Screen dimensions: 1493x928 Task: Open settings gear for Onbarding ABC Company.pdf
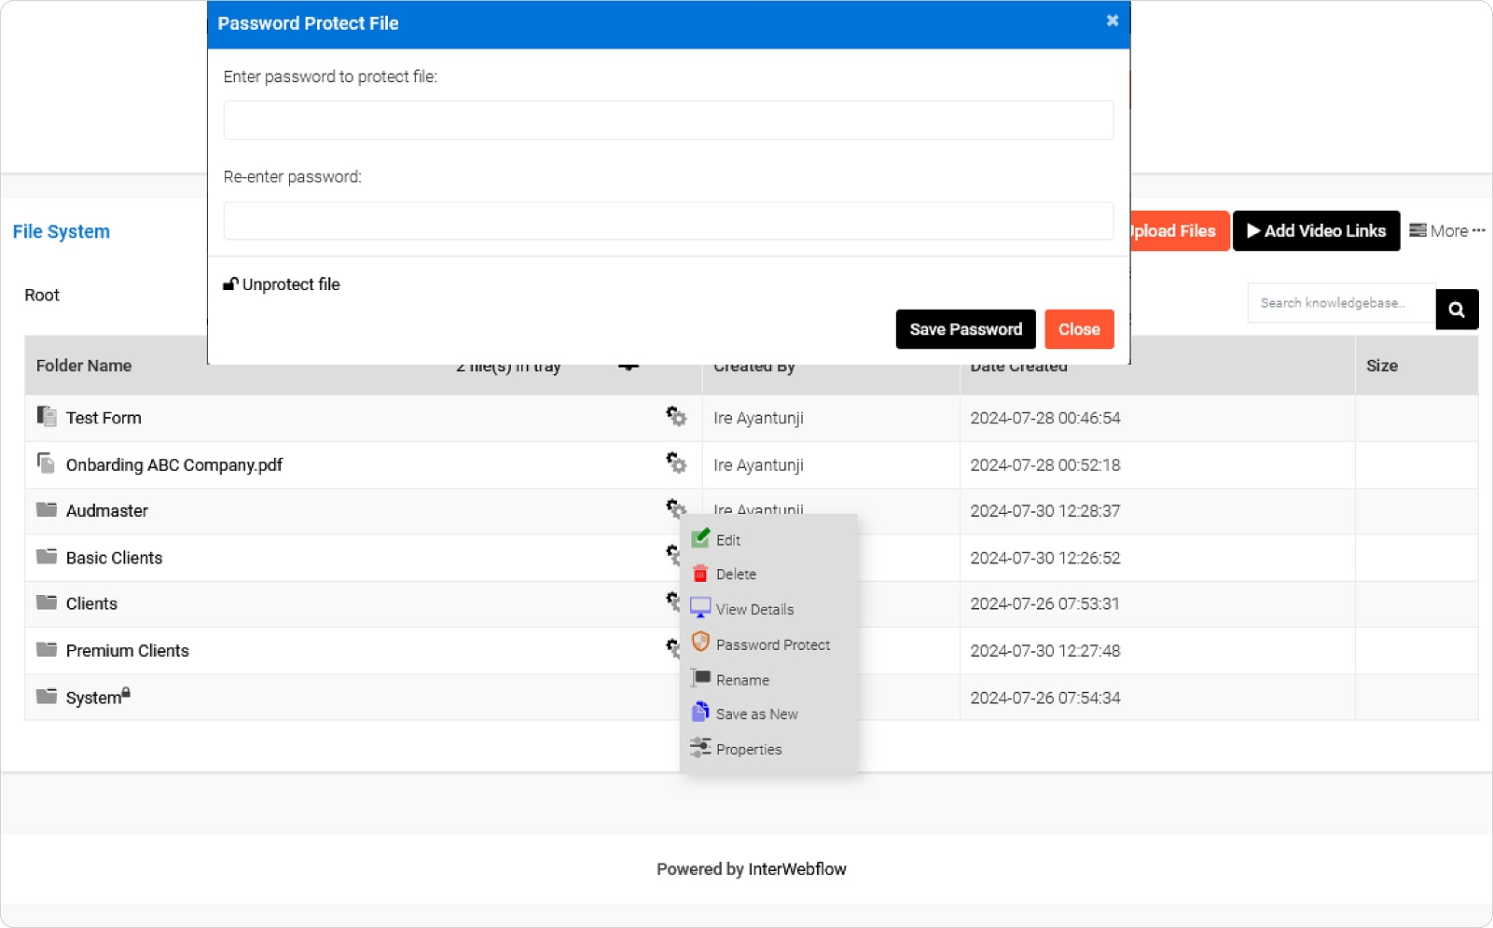coord(675,464)
